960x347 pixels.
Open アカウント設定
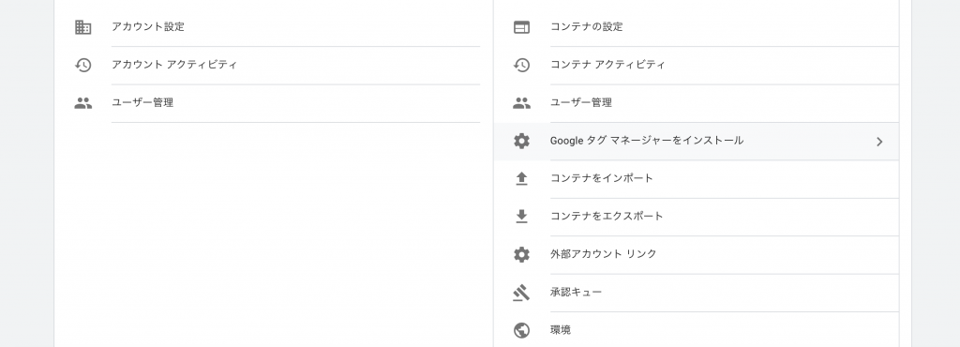point(147,27)
